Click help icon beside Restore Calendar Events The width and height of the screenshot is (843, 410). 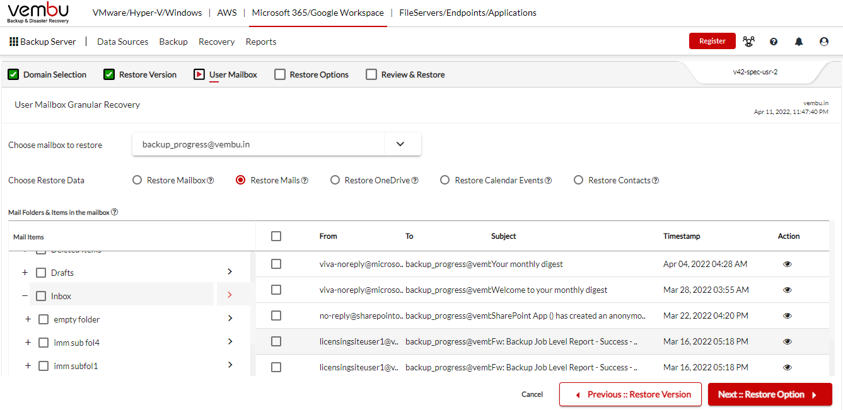[548, 181]
